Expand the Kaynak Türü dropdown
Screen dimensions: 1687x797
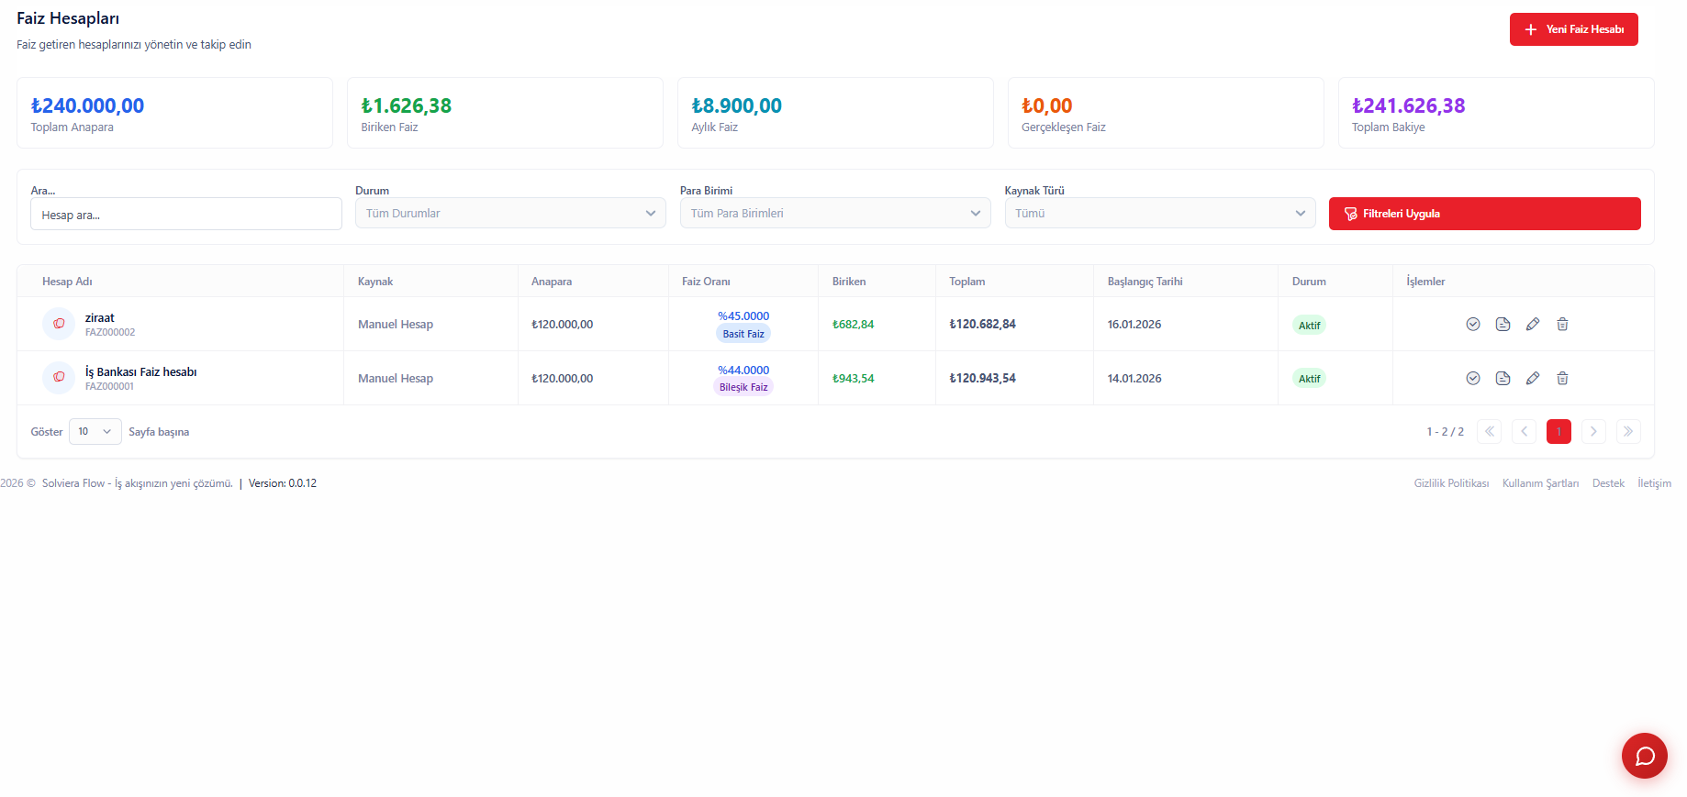pos(1159,214)
